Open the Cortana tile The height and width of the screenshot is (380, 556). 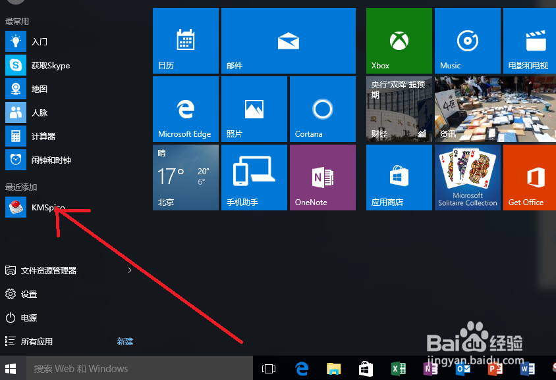pyautogui.click(x=323, y=109)
